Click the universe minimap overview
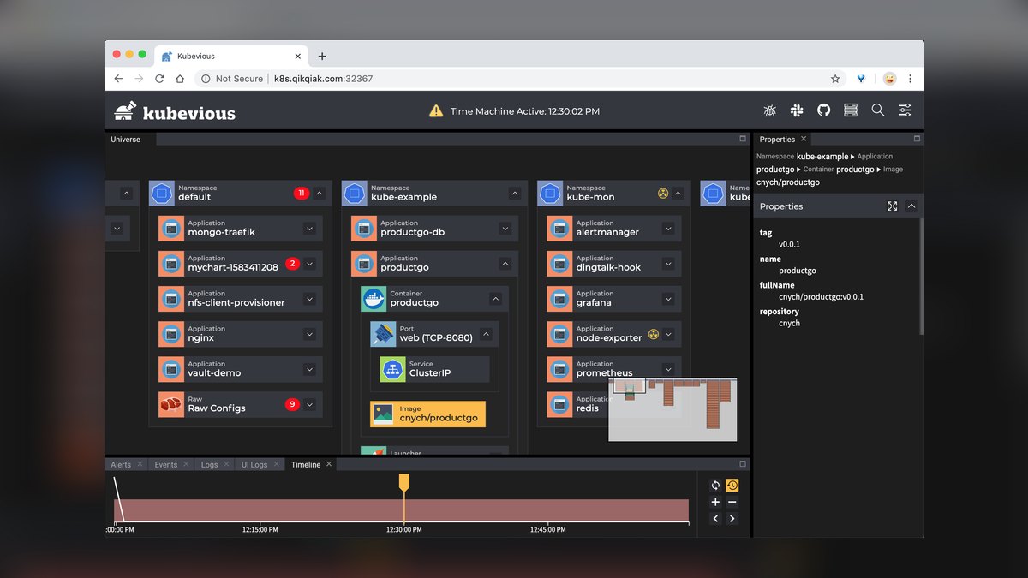Viewport: 1028px width, 578px height. point(672,409)
